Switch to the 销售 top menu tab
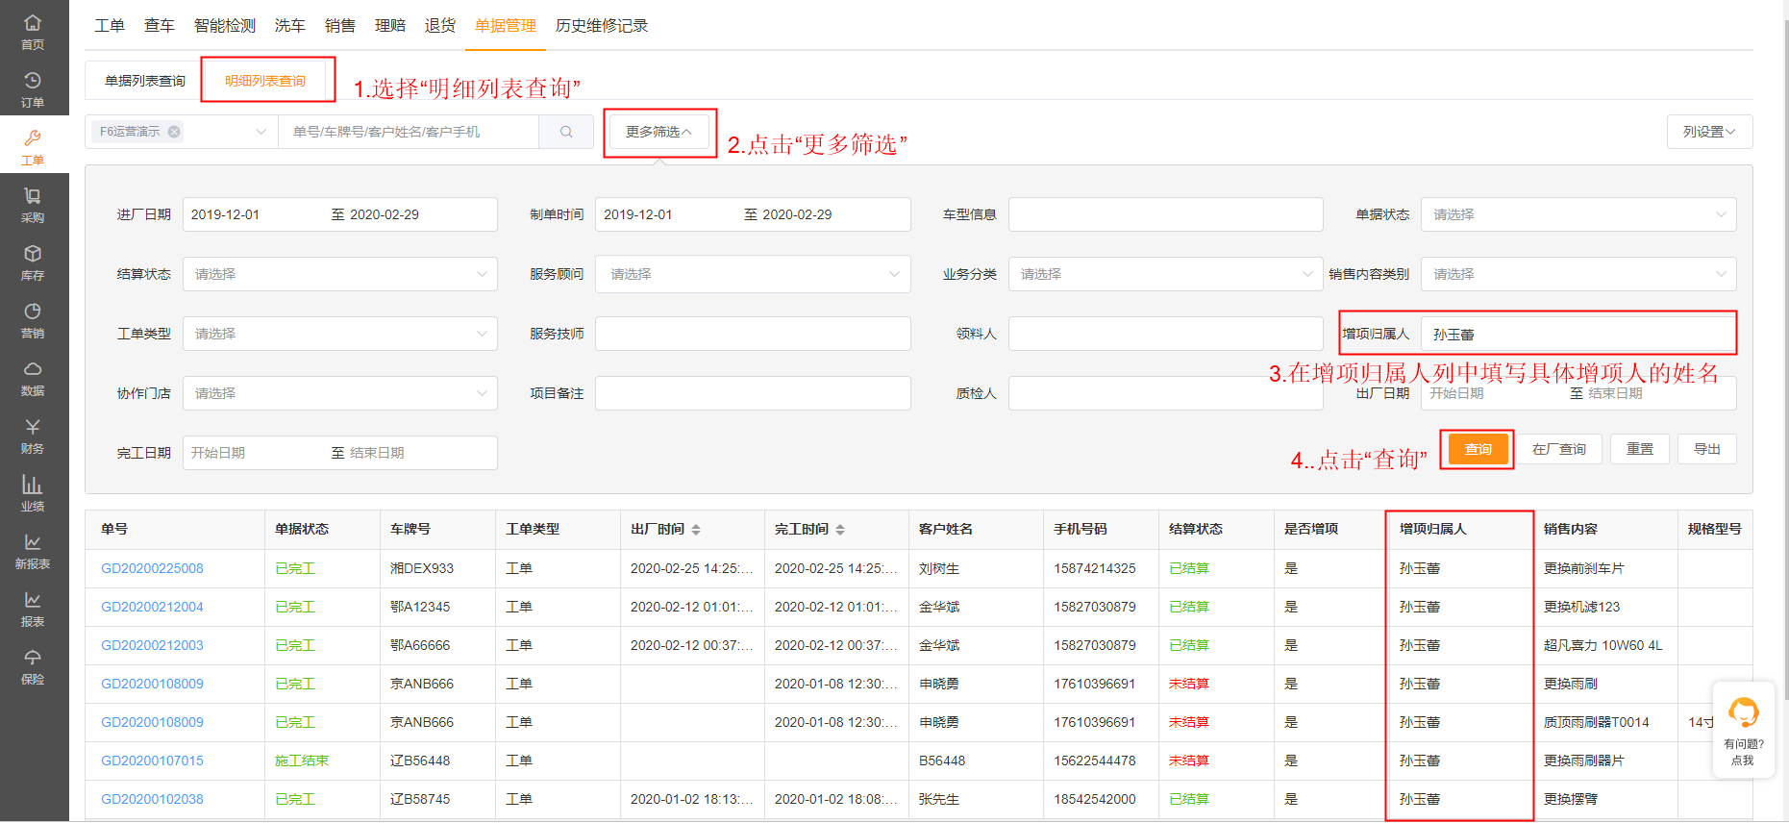The image size is (1789, 823). point(340,26)
